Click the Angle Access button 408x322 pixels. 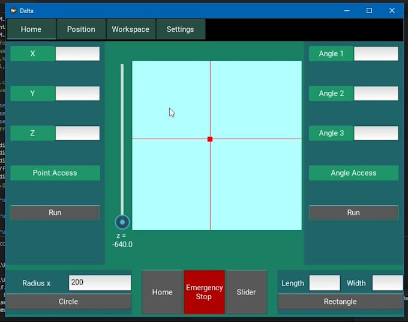(x=353, y=173)
